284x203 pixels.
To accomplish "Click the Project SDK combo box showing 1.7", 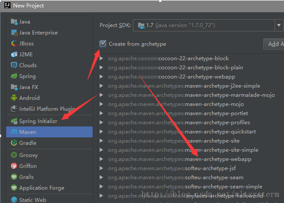I will point(208,25).
